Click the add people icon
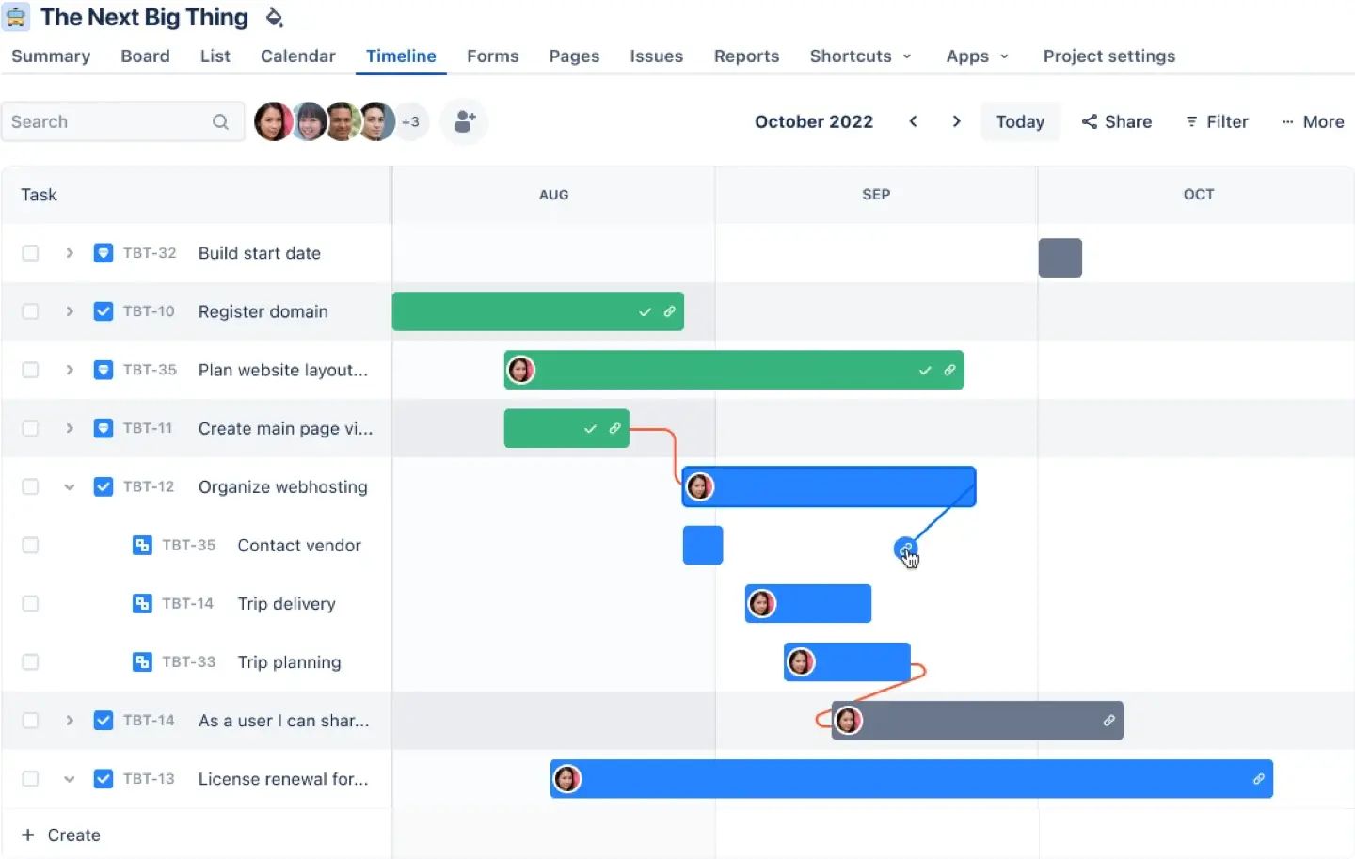The width and height of the screenshot is (1355, 859). [464, 121]
